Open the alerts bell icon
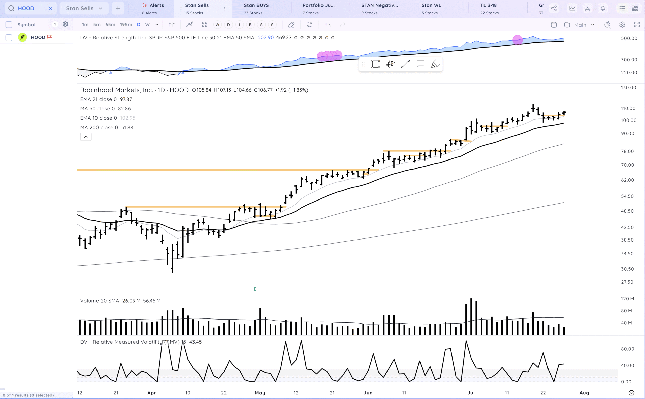Image resolution: width=645 pixels, height=399 pixels. 602,9
